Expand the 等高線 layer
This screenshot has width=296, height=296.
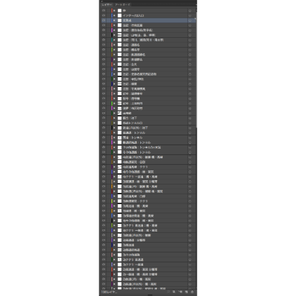[x=115, y=113]
